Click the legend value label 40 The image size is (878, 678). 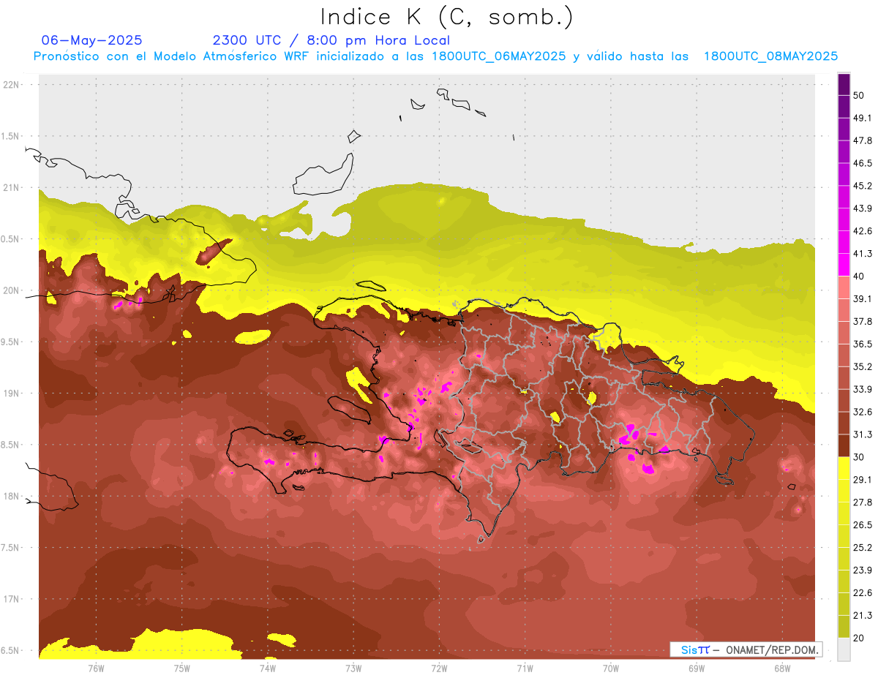coord(859,276)
